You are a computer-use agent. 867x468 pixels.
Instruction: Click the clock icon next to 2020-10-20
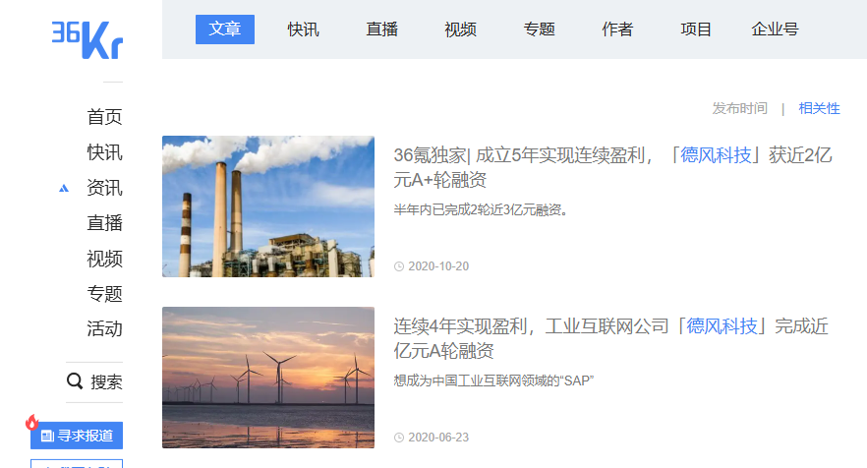398,266
